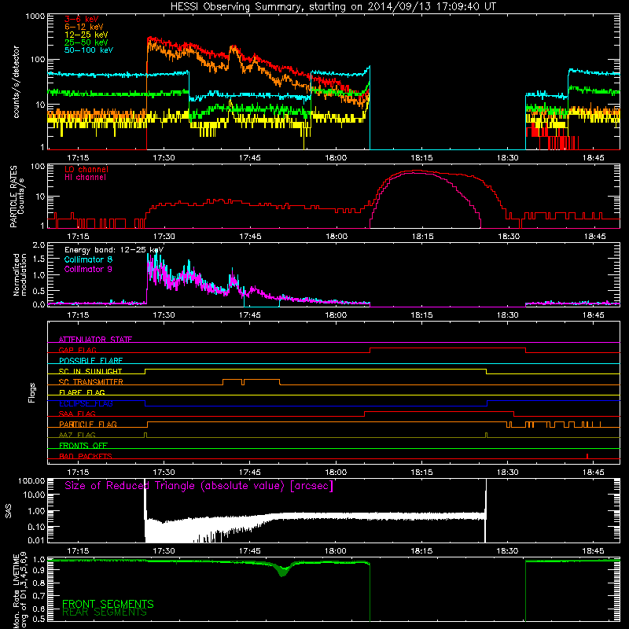The height and width of the screenshot is (629, 629).
Task: Click the "FRONT SEGMENTS" legend label
Action: point(108,604)
